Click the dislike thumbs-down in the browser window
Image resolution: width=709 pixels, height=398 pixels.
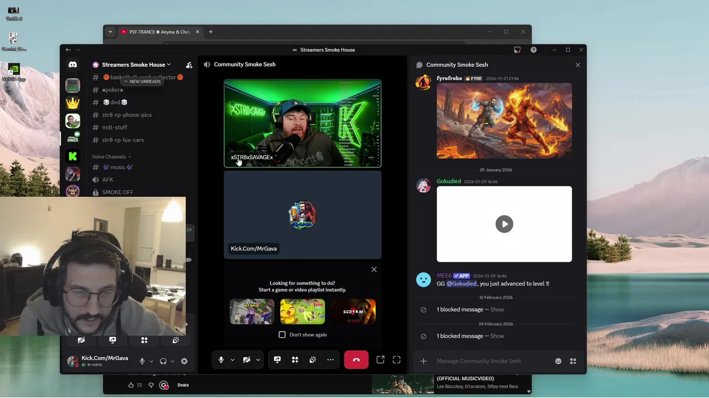click(x=151, y=385)
